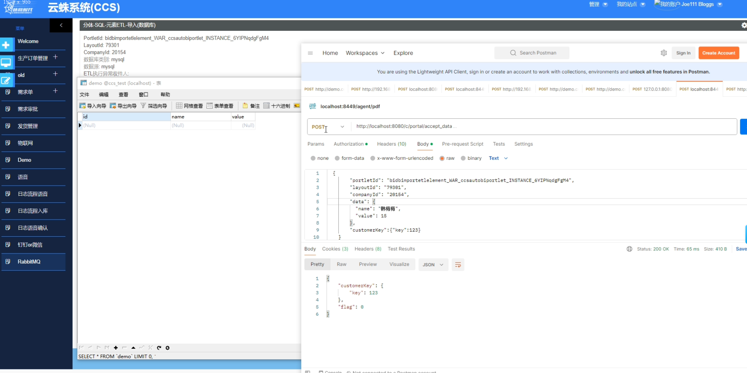Click the Search Postman field
The image size is (747, 373).
coord(532,53)
